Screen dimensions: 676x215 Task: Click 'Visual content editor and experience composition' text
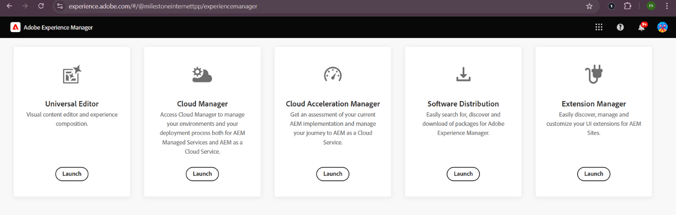point(72,119)
